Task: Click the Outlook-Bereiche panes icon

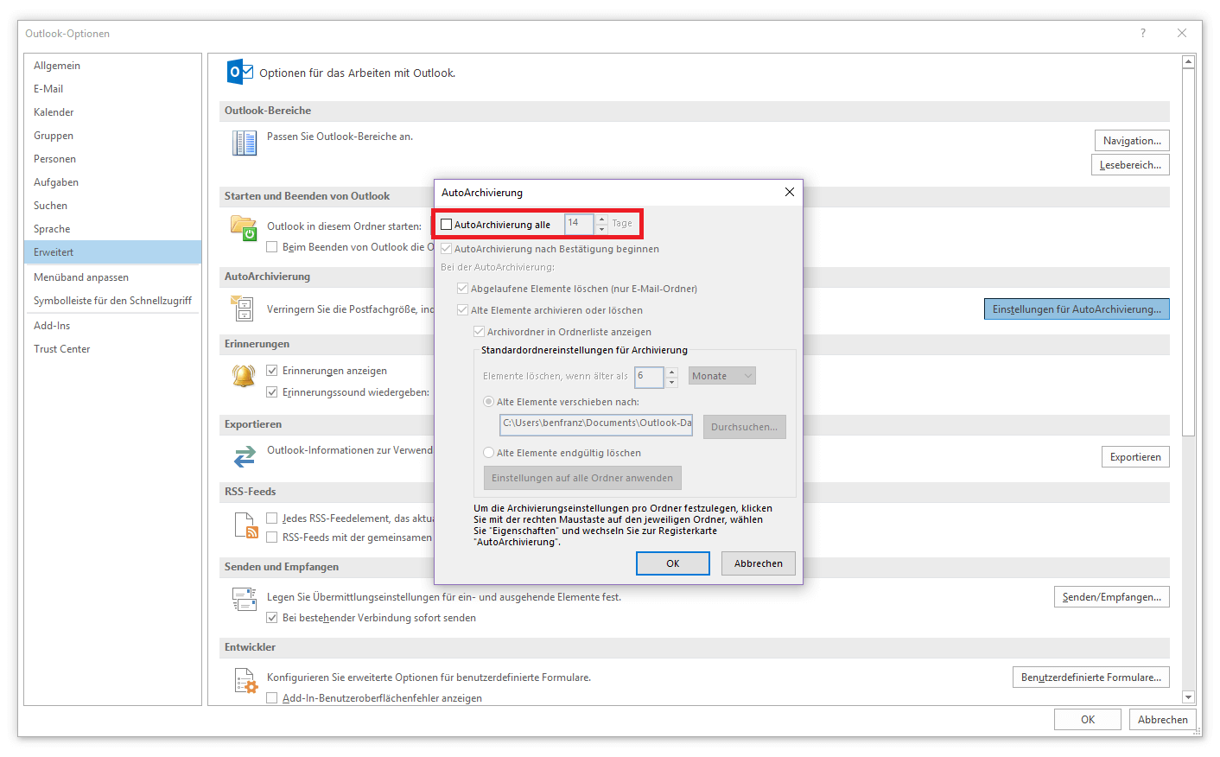Action: [x=245, y=143]
